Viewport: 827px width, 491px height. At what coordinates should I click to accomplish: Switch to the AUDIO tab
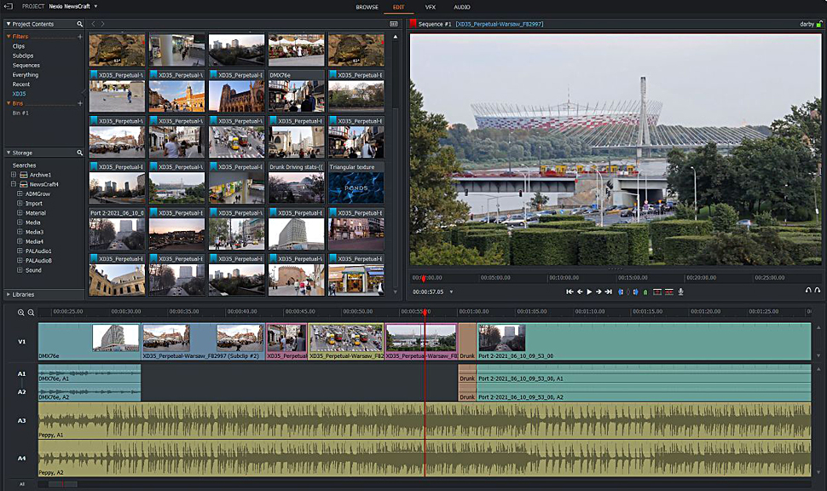pos(462,7)
